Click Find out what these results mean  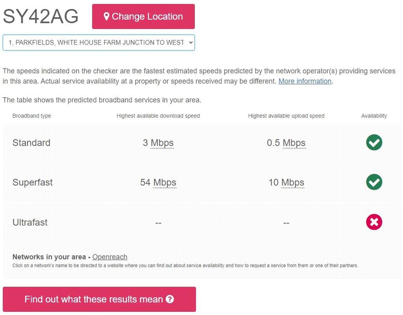pyautogui.click(x=99, y=299)
